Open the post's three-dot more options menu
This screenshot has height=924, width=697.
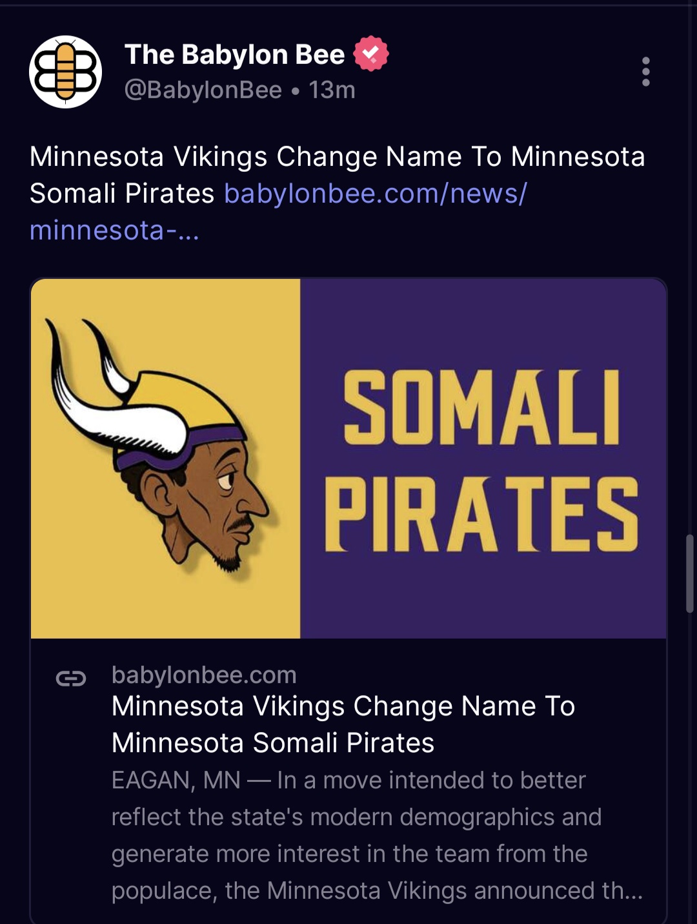[645, 72]
